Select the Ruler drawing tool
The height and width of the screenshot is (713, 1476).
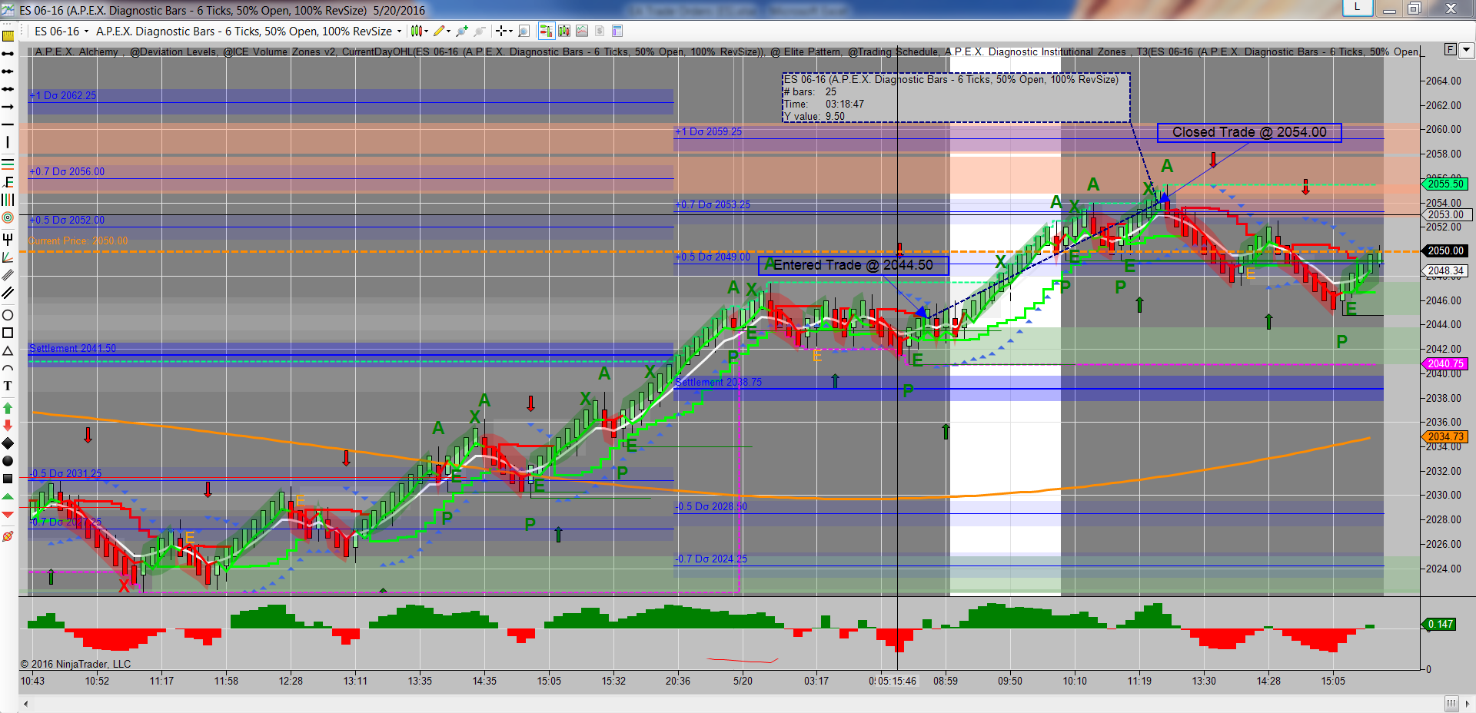click(8, 36)
